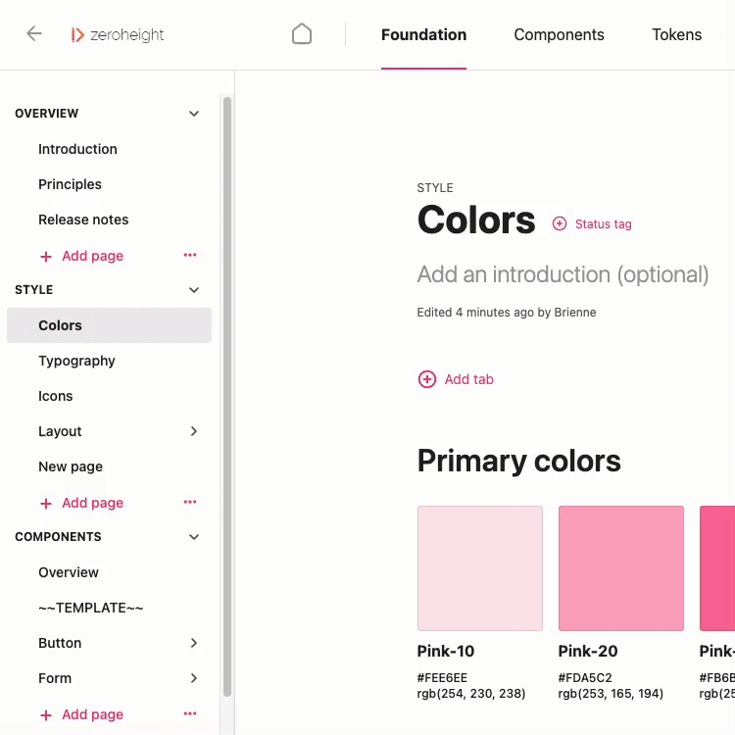The image size is (735, 735).
Task: Click the Pink-20 name label
Action: pos(588,651)
